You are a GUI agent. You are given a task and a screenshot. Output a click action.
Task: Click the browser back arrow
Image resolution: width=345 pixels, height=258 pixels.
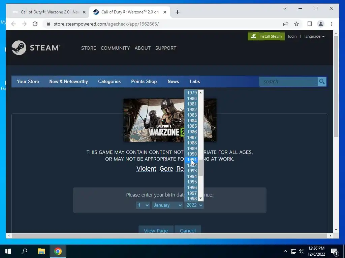tap(13, 24)
